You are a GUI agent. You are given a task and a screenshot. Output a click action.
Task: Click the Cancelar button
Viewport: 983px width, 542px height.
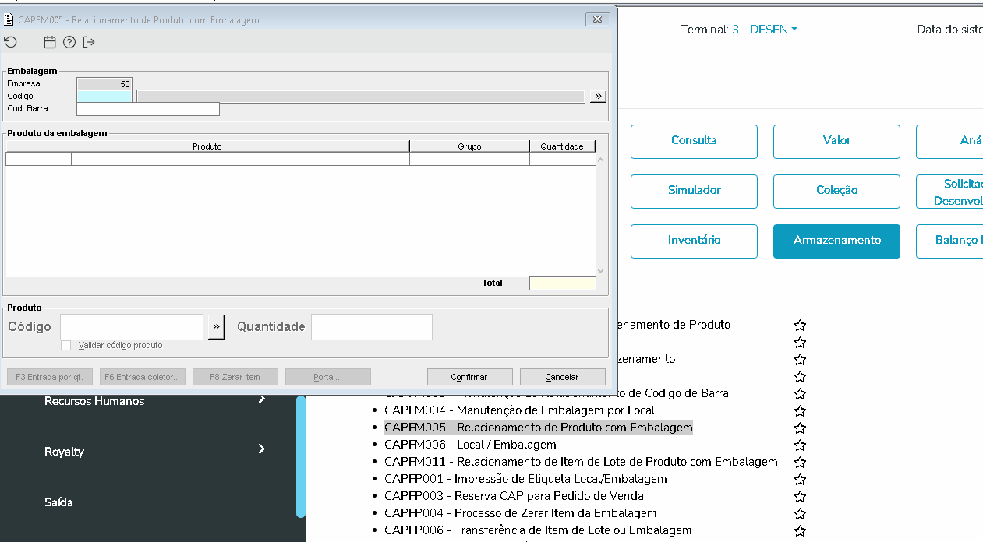coord(562,377)
